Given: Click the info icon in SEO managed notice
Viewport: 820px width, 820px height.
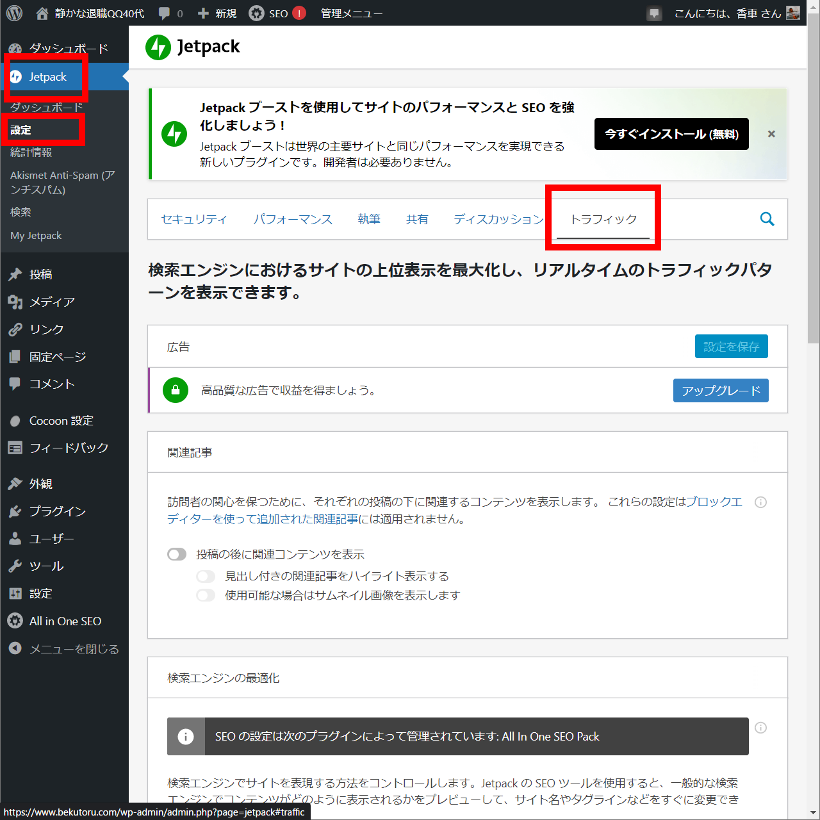Looking at the screenshot, I should (x=186, y=737).
